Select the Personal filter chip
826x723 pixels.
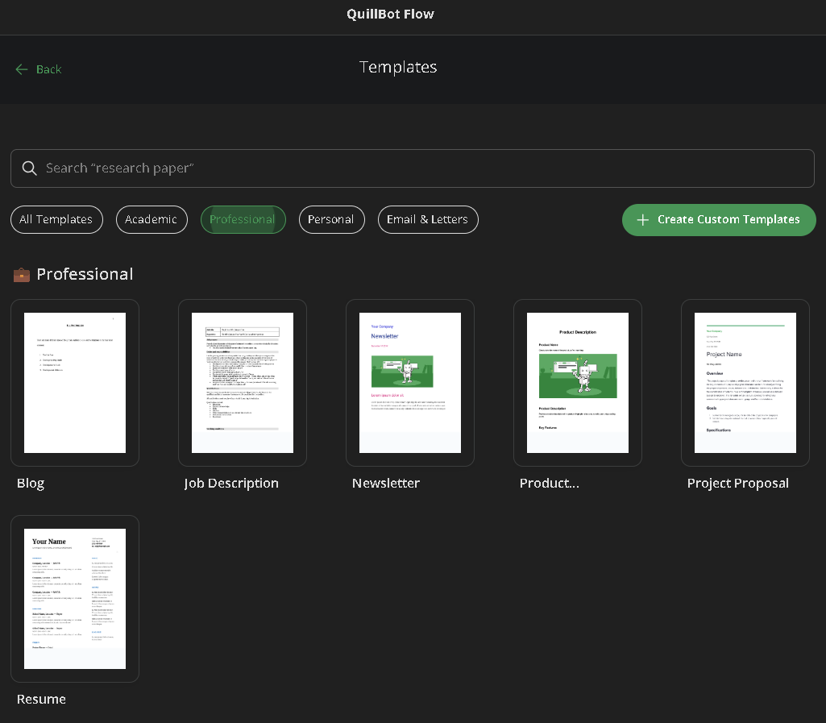pos(331,219)
